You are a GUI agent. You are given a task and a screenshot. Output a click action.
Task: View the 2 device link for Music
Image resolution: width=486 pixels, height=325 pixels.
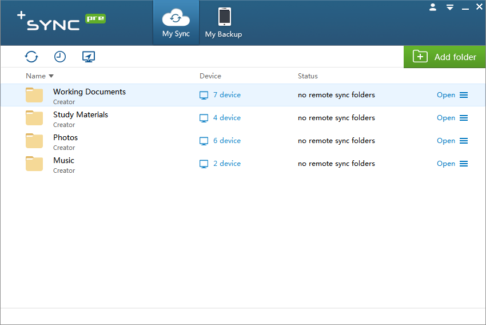click(226, 164)
